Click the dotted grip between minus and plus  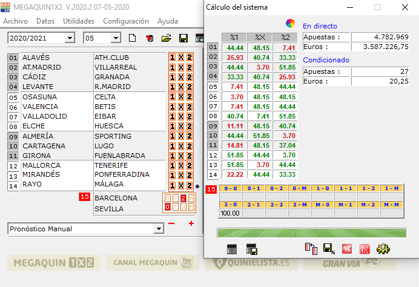pos(180,224)
